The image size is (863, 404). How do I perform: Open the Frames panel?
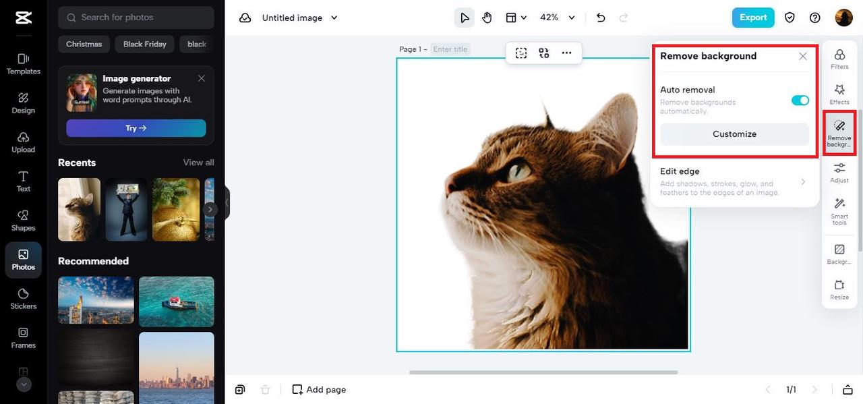(x=24, y=338)
